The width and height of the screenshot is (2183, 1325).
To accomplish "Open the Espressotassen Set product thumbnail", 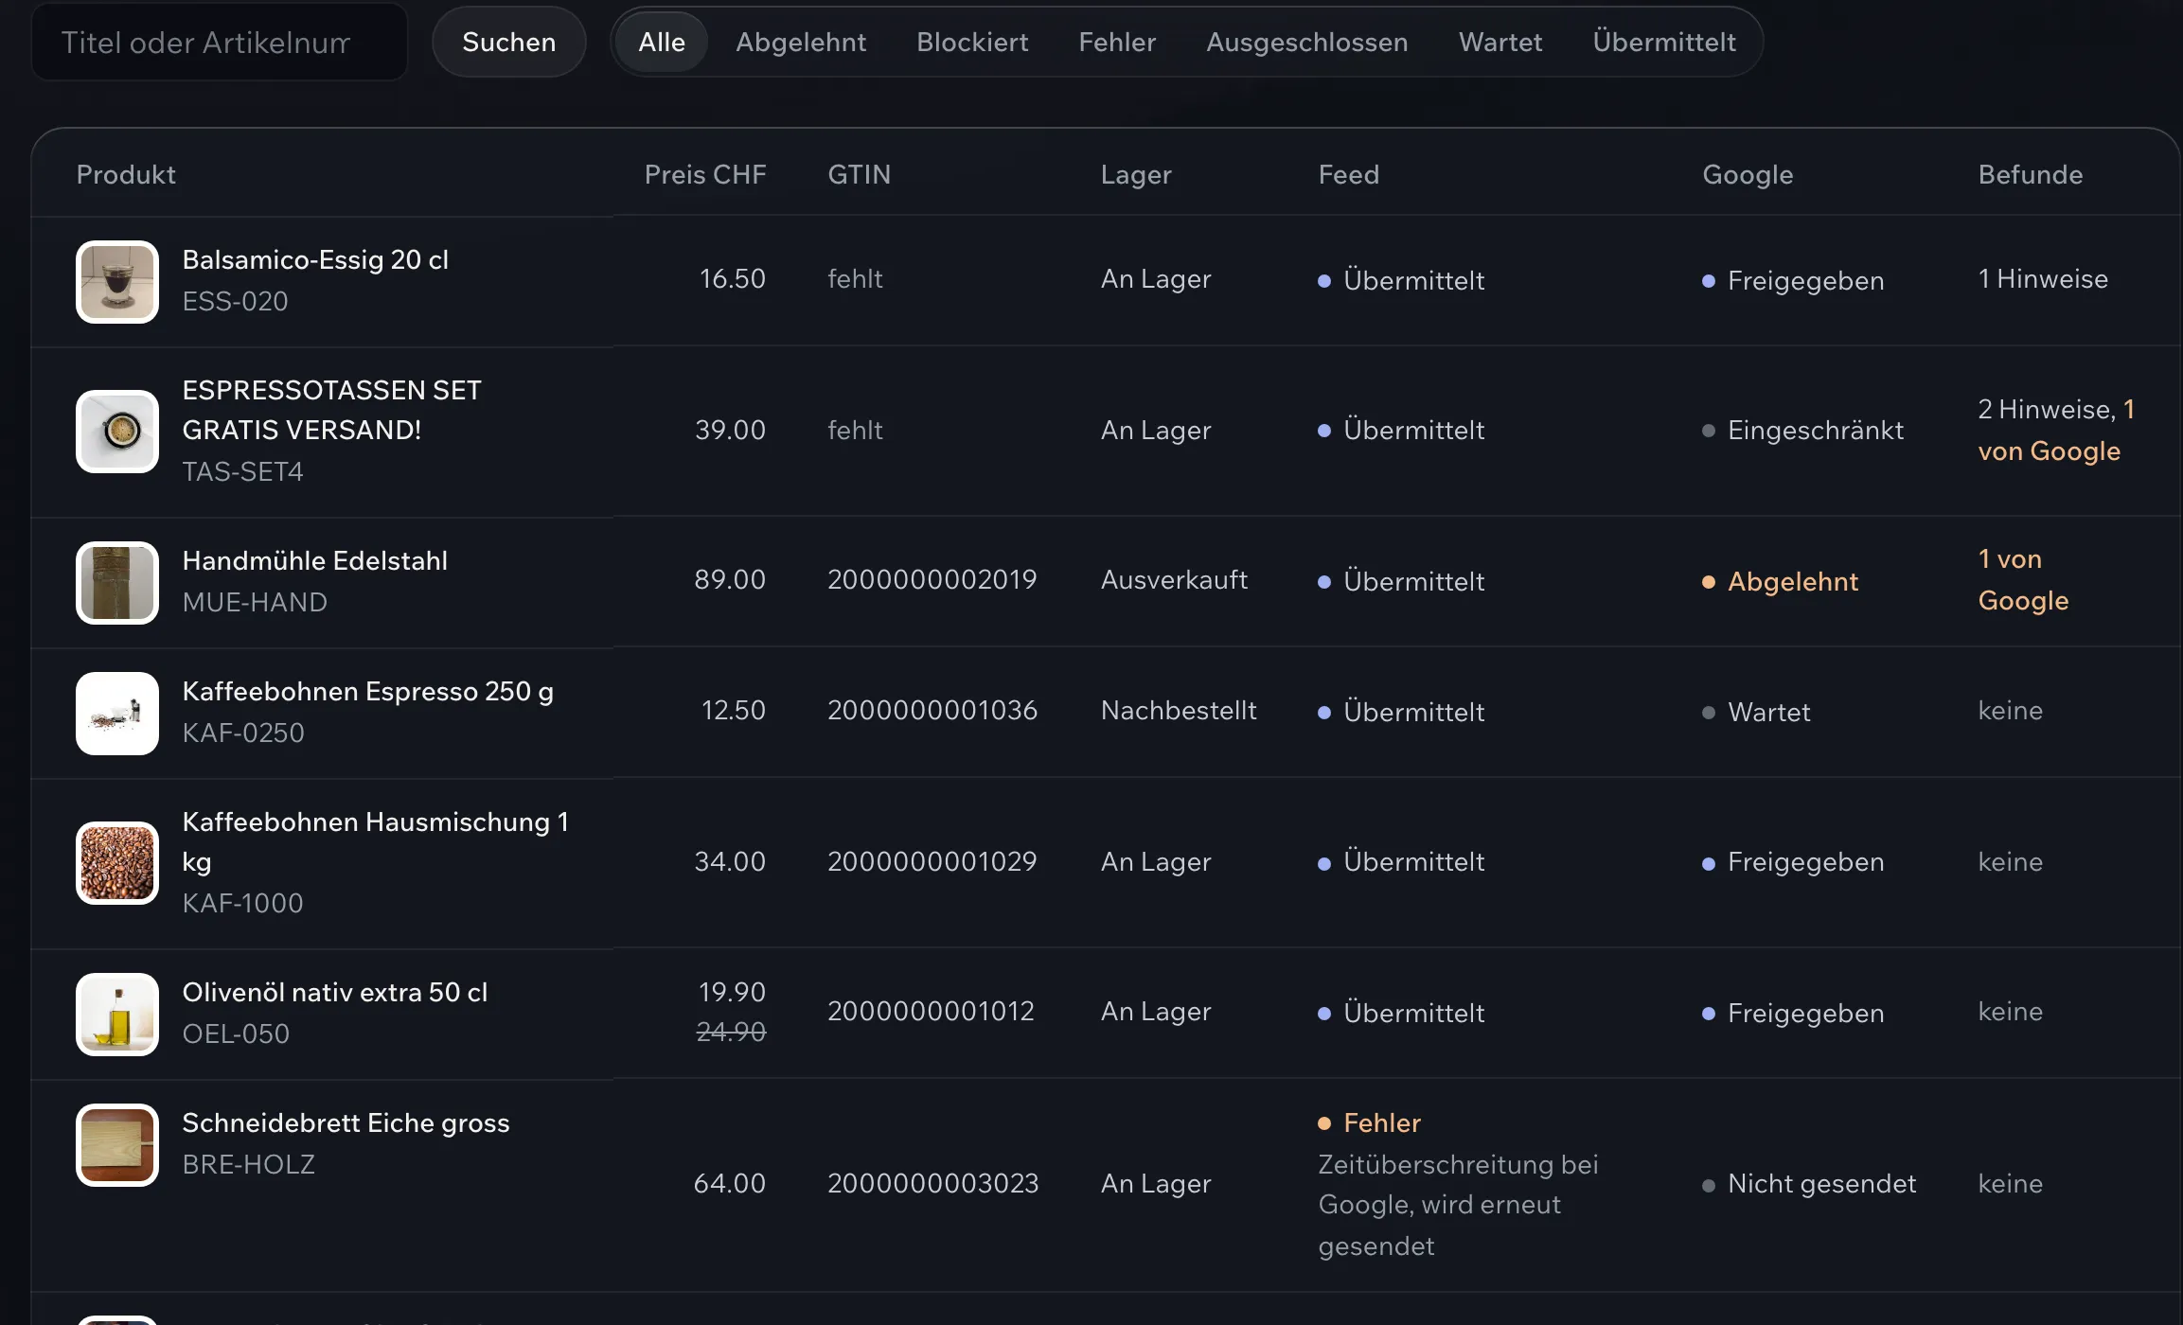I will [x=117, y=432].
